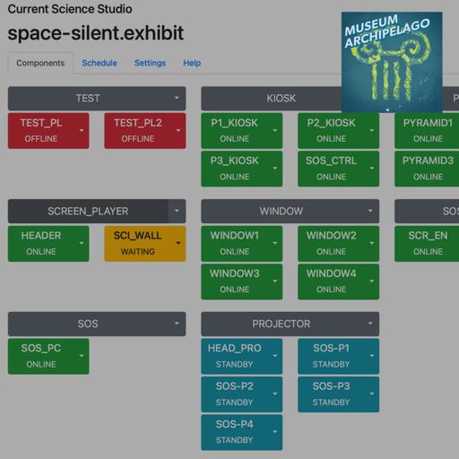The width and height of the screenshot is (459, 459).
Task: Click the SCREEN_PLAYER group button
Action: click(88, 211)
